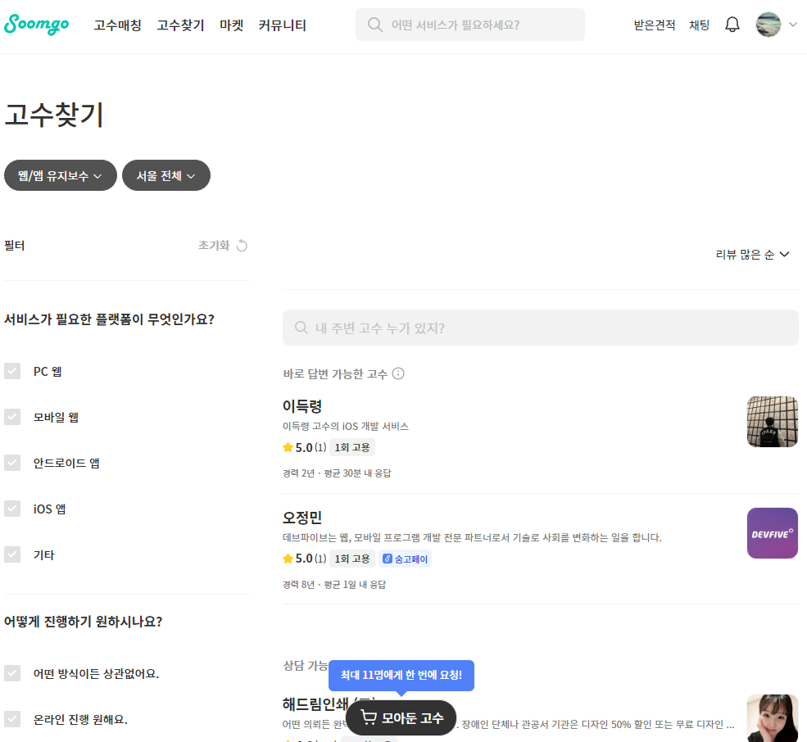Viewport: 807px width, 742px height.
Task: Click the cart icon on 모아둔 고수
Action: point(369,718)
